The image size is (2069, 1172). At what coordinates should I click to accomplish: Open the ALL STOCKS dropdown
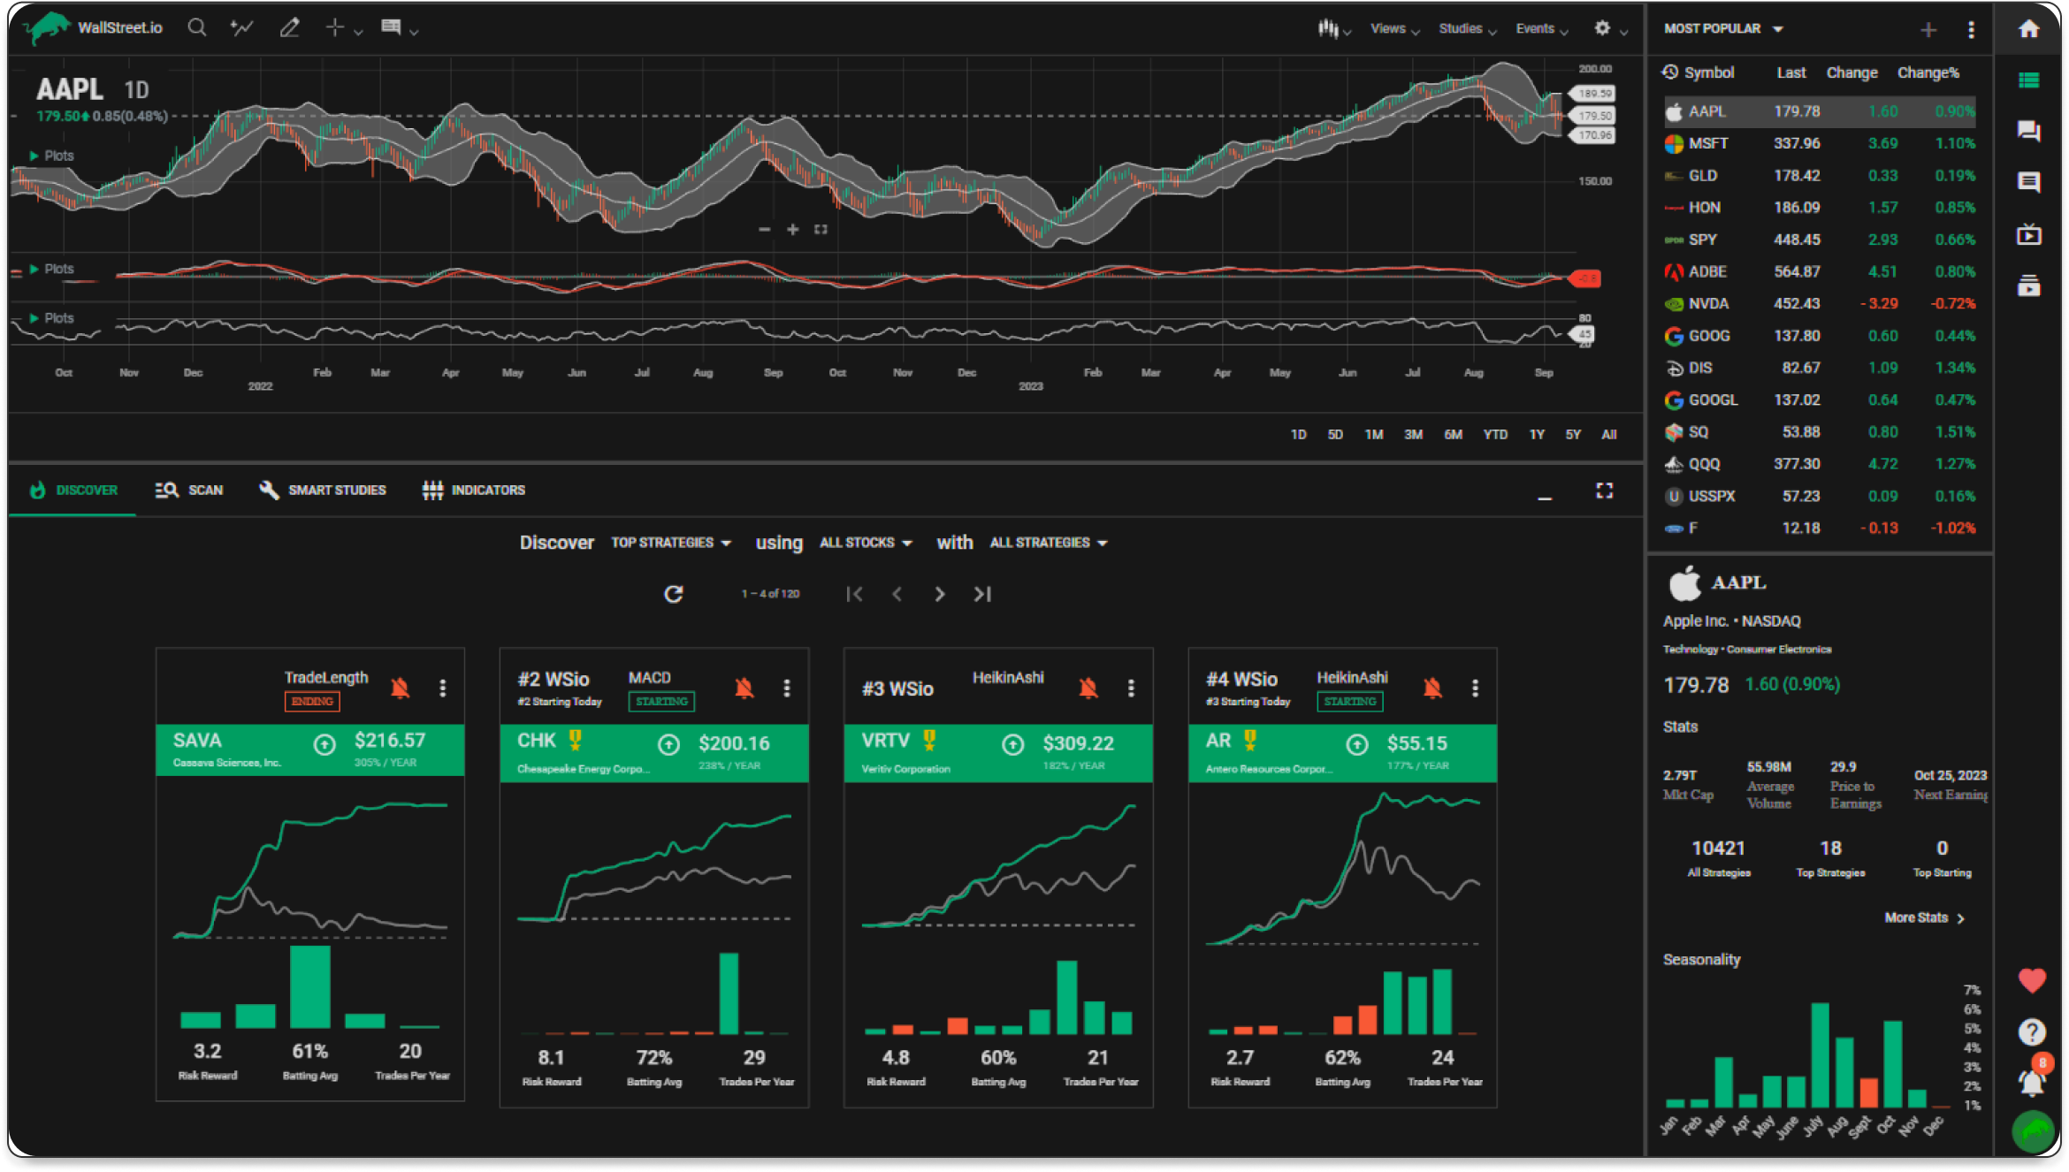point(866,543)
